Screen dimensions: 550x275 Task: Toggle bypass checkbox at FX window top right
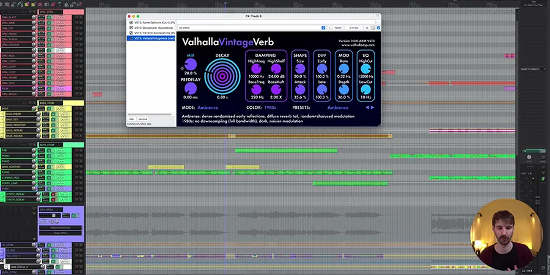[x=378, y=28]
